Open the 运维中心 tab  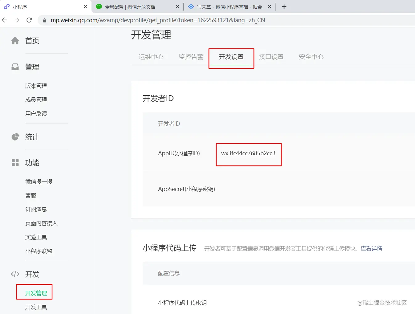pyautogui.click(x=151, y=57)
